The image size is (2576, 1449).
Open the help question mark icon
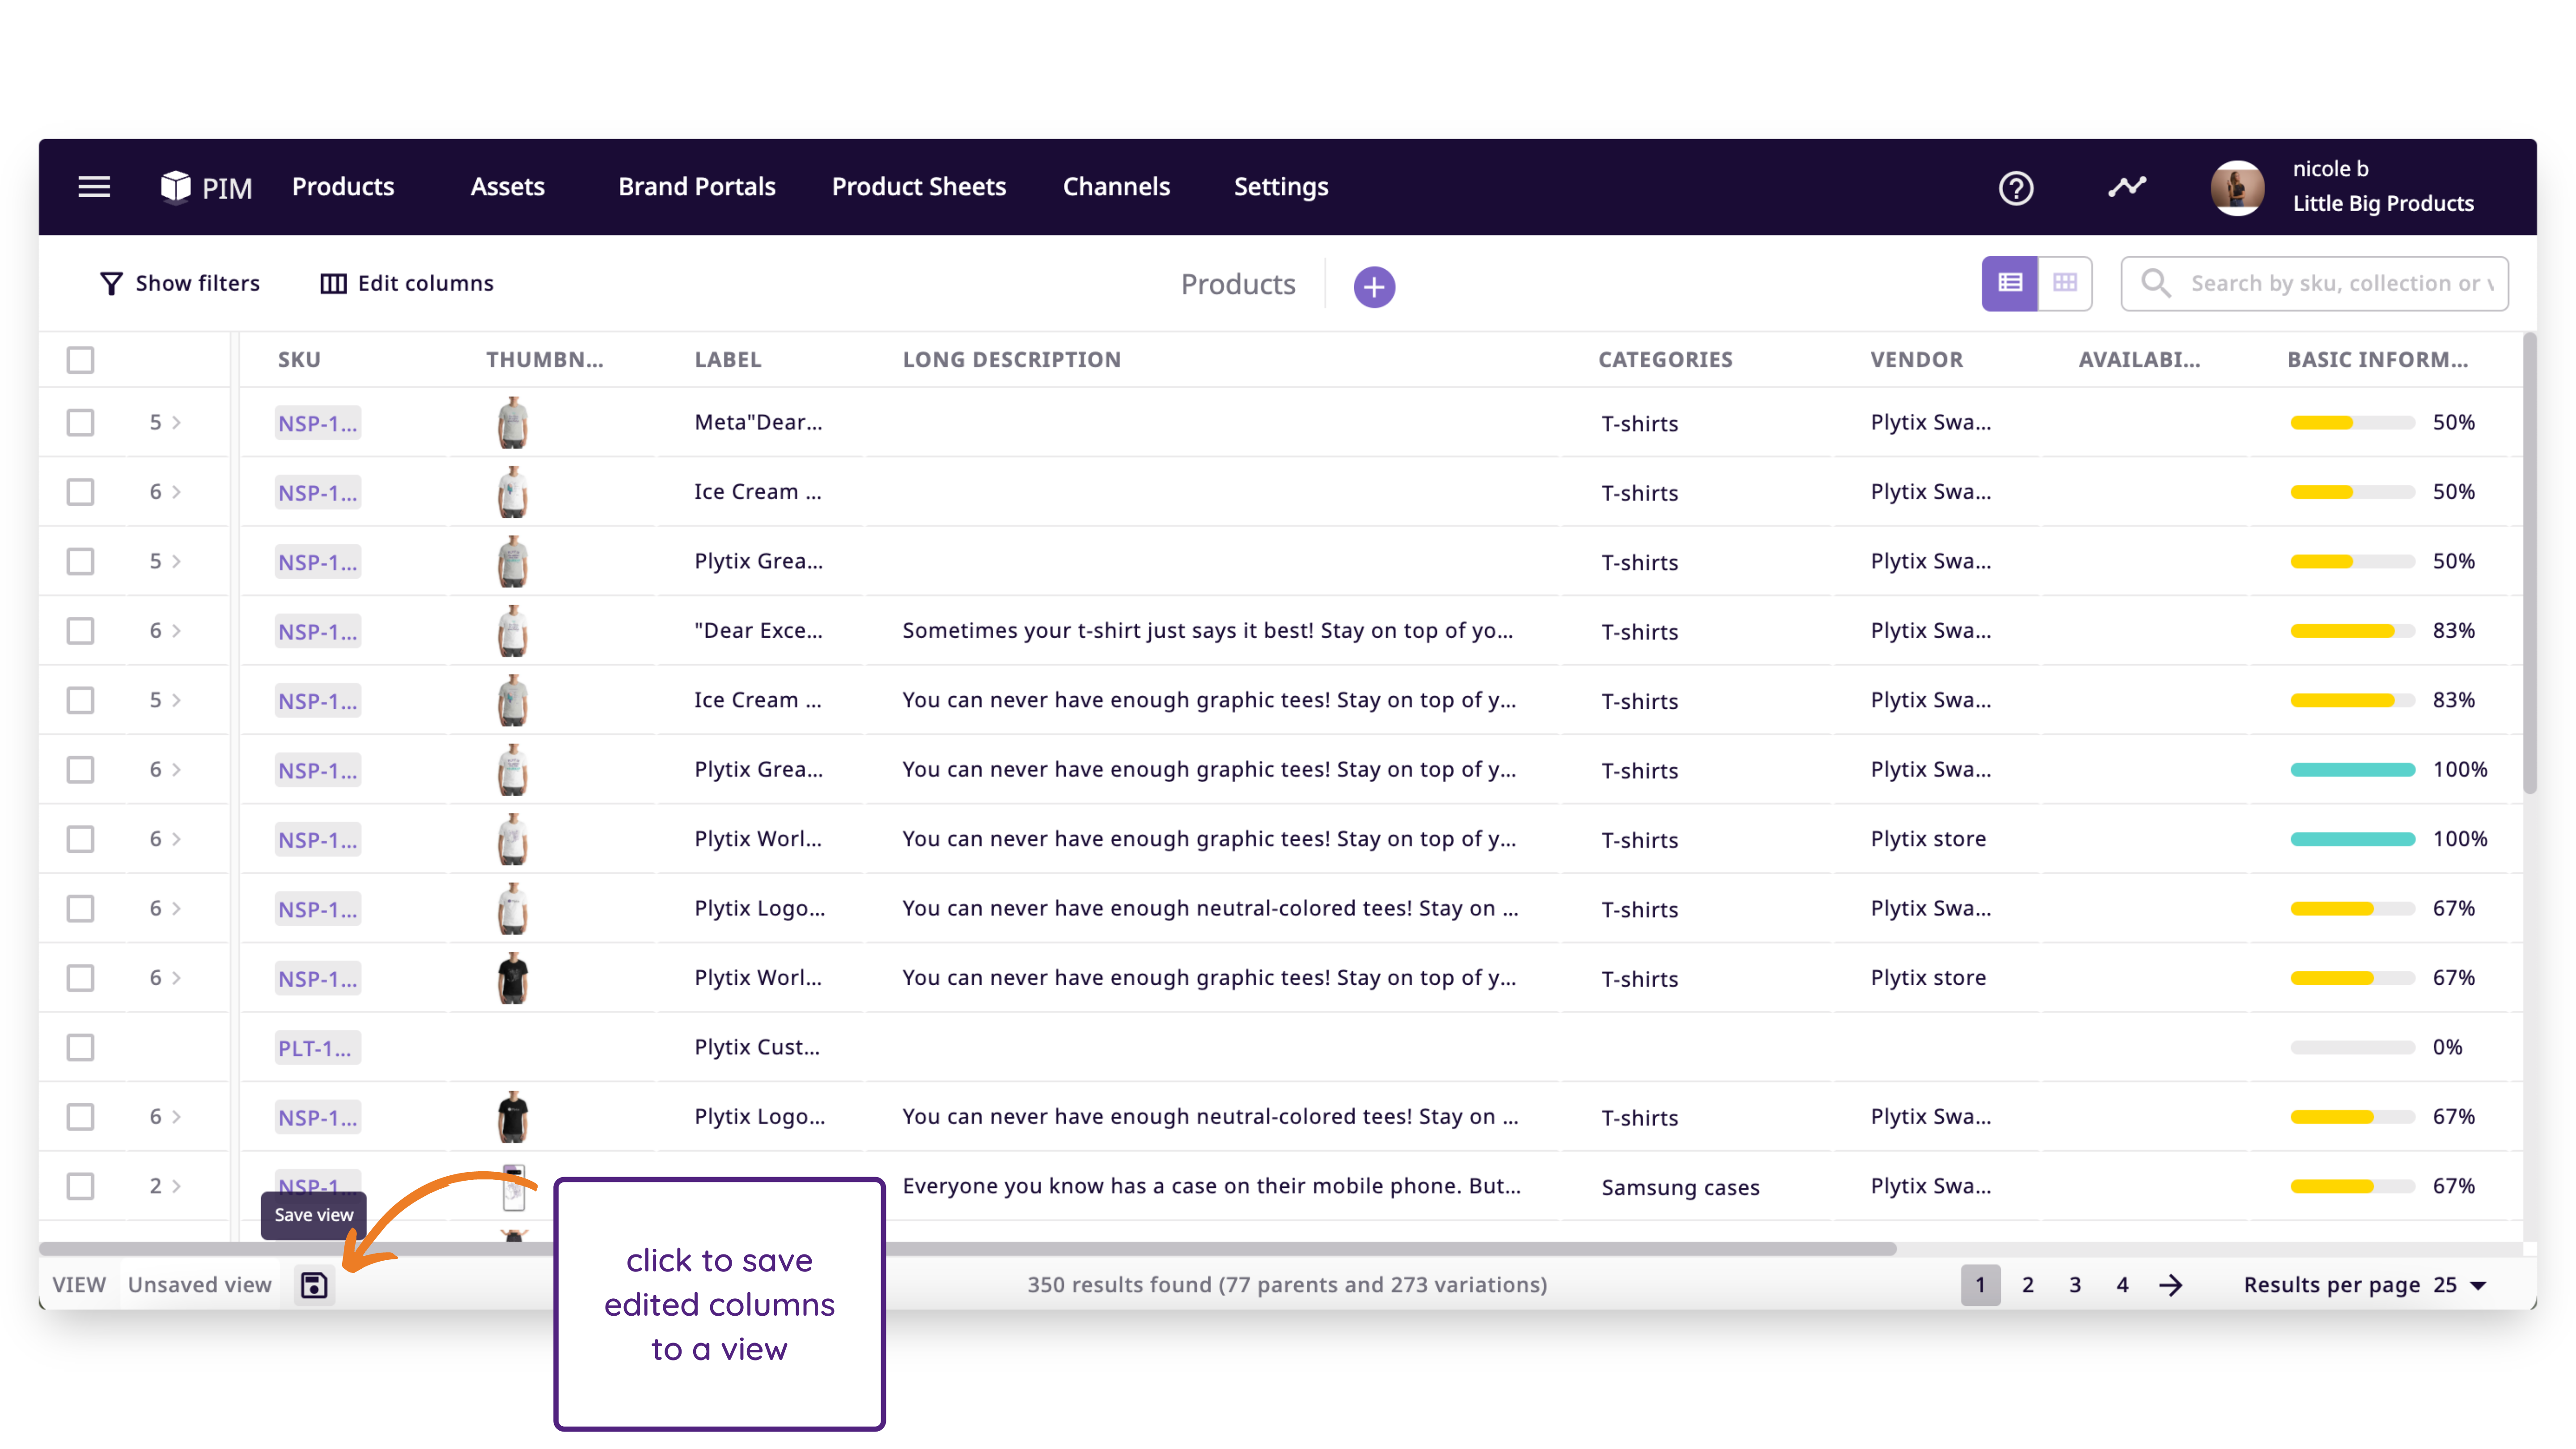click(2015, 188)
